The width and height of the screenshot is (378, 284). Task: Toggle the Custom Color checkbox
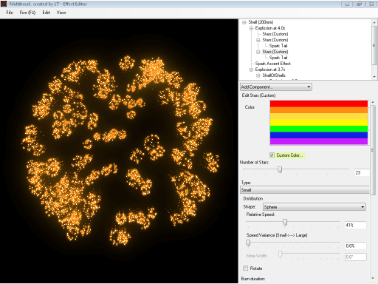click(272, 155)
